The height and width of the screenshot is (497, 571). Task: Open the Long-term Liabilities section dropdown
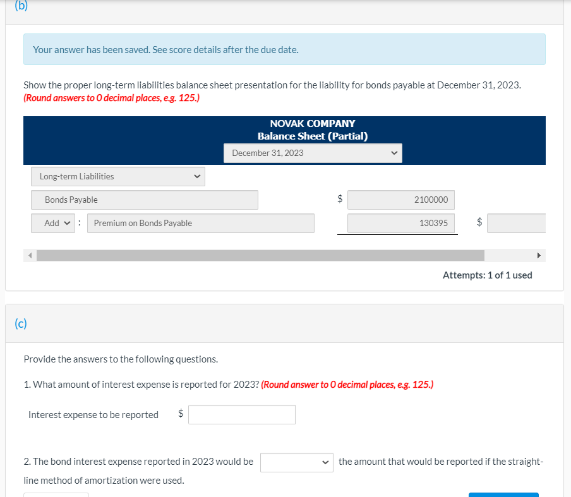(x=117, y=176)
